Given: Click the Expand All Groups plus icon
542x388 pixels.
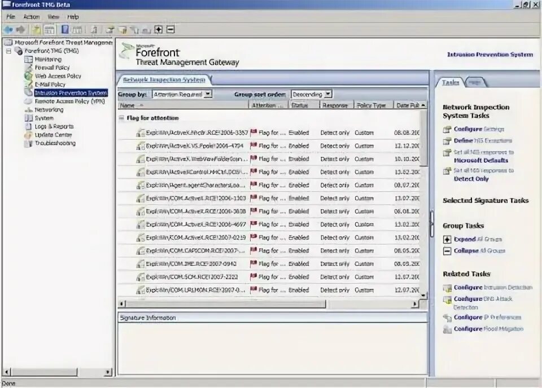Looking at the screenshot, I should 447,239.
